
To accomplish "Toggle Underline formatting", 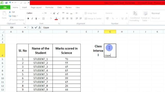I will click(36, 18).
